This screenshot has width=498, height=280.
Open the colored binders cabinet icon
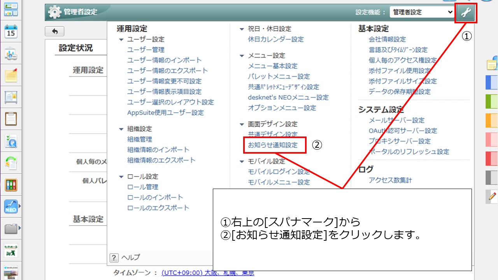11,185
